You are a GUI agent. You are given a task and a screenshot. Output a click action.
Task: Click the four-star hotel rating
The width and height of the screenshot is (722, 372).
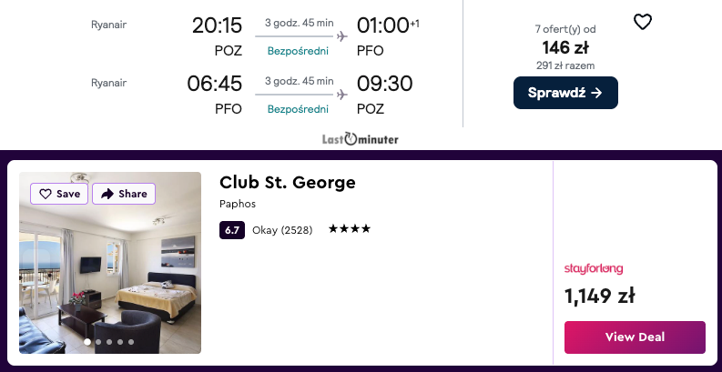[x=350, y=229]
